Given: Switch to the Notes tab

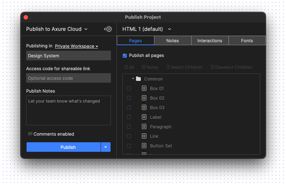Looking at the screenshot, I should point(172,40).
